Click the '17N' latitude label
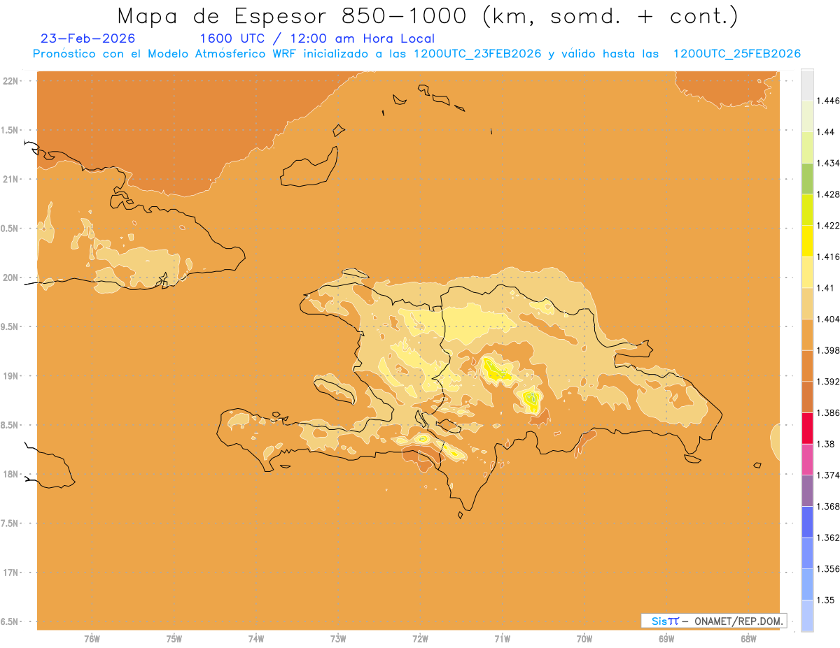The width and height of the screenshot is (840, 648). click(10, 573)
